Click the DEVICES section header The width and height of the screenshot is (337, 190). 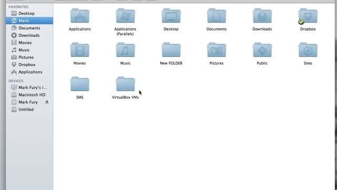click(x=16, y=81)
